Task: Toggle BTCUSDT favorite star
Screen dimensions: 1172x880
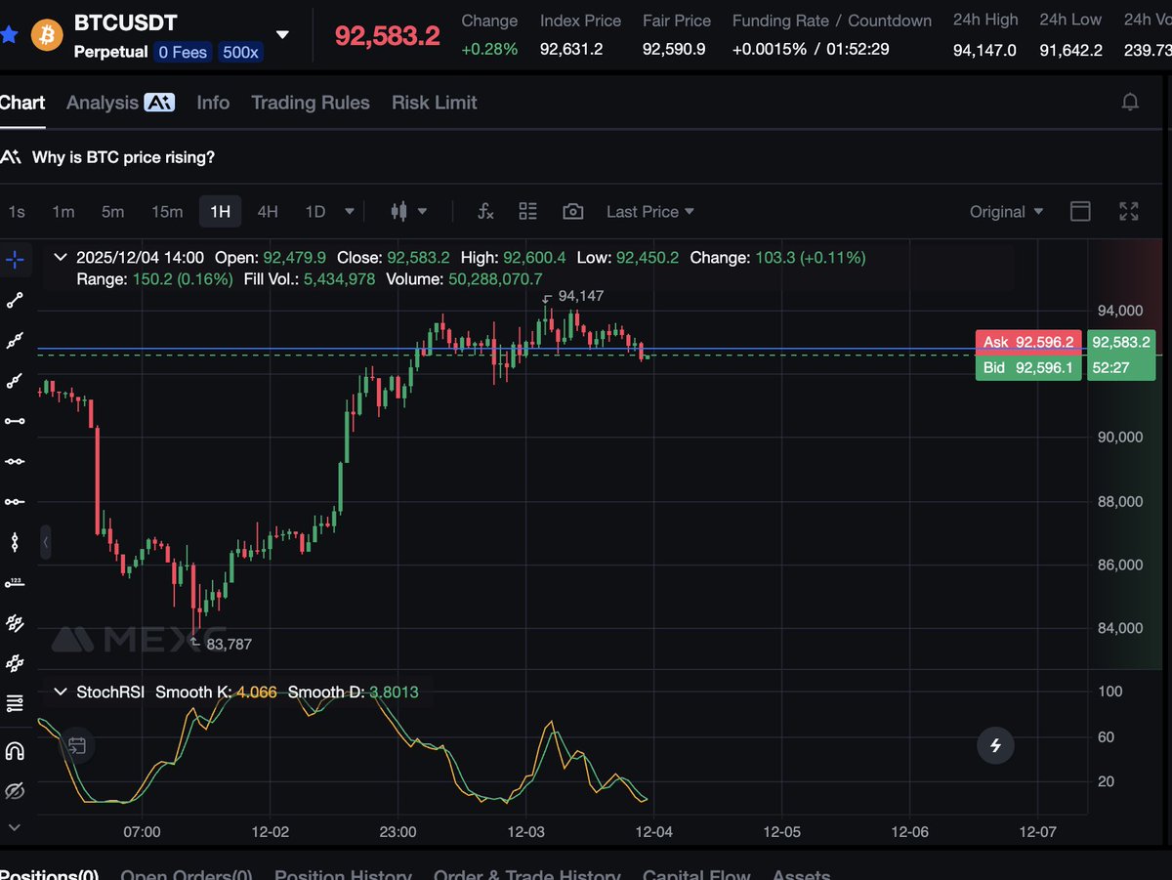Action: pyautogui.click(x=10, y=36)
